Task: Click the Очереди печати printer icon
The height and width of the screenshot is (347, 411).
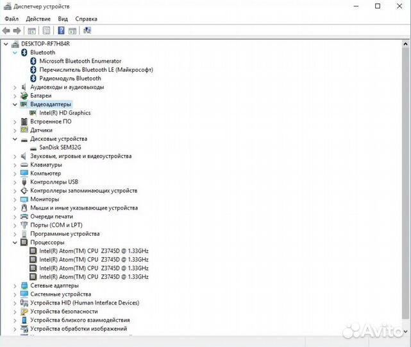Action: point(24,217)
